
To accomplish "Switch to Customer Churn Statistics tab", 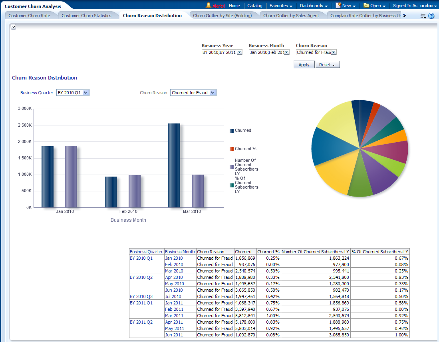I will tap(86, 16).
